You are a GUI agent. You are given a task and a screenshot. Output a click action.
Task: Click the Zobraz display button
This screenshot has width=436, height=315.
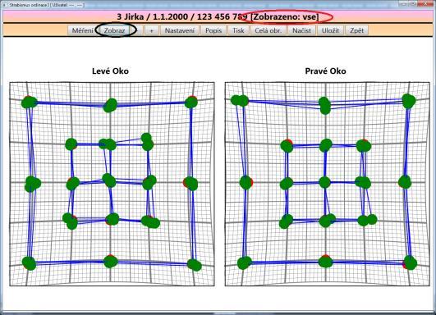point(114,30)
